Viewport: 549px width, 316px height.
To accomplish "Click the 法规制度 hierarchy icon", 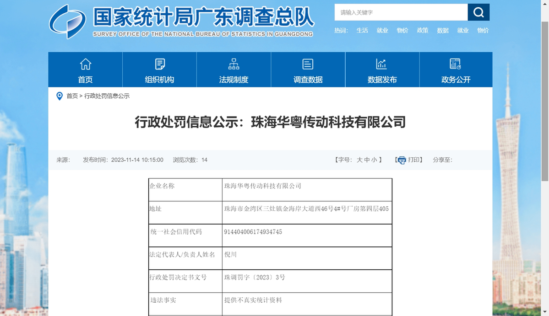I will click(x=234, y=64).
